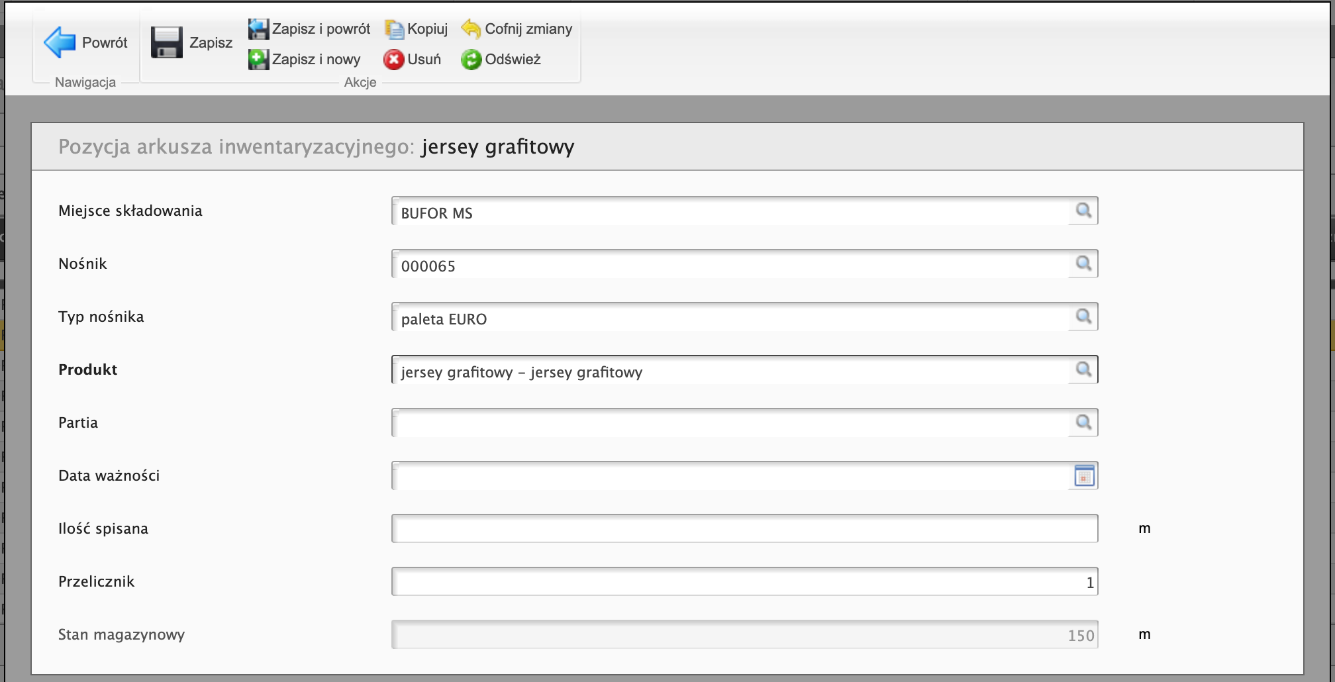Click the green Odśwież refresh icon

(x=471, y=60)
